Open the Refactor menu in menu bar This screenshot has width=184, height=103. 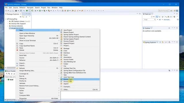pos(22,8)
